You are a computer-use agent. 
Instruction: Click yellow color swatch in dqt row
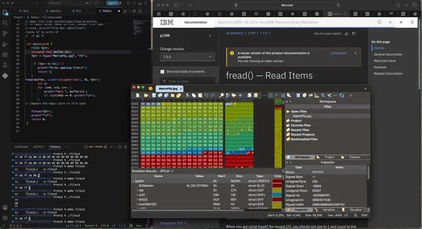pyautogui.click(x=277, y=191)
